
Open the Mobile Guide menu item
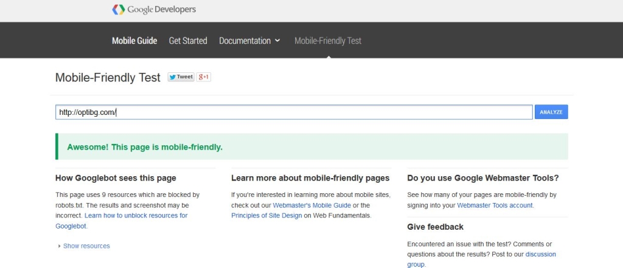[134, 41]
